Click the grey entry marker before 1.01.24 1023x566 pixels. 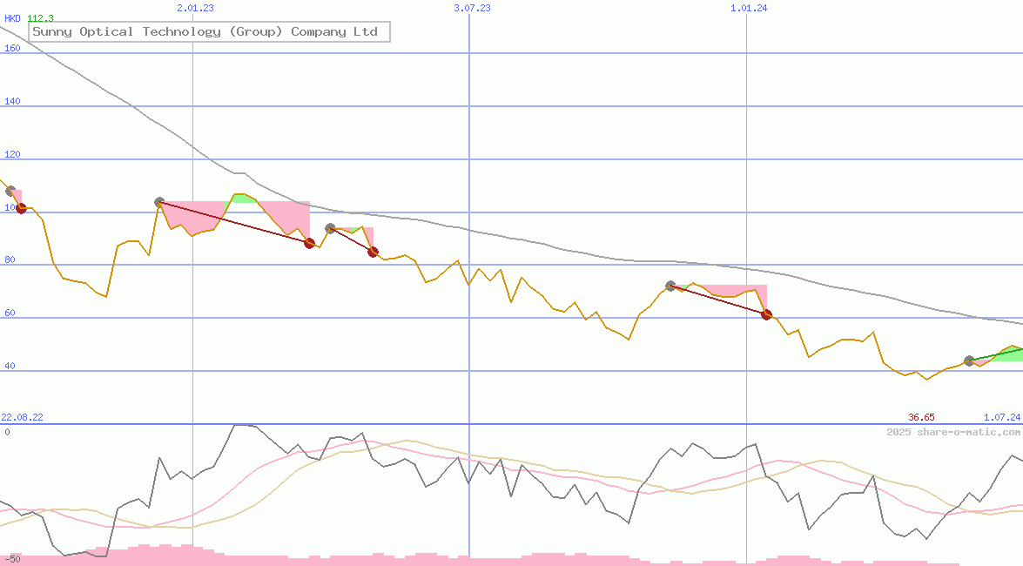(x=670, y=286)
